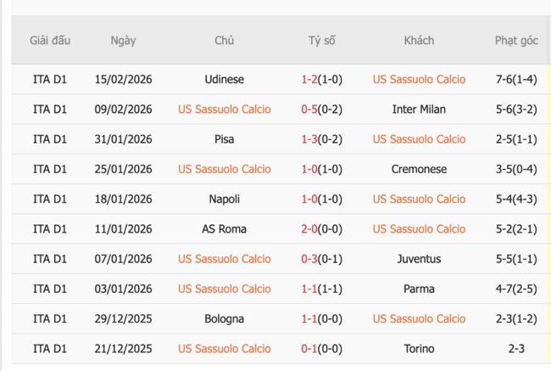Screen dimensions: 551x371
Task: Open the Inter Milan team link
Action: 419,109
